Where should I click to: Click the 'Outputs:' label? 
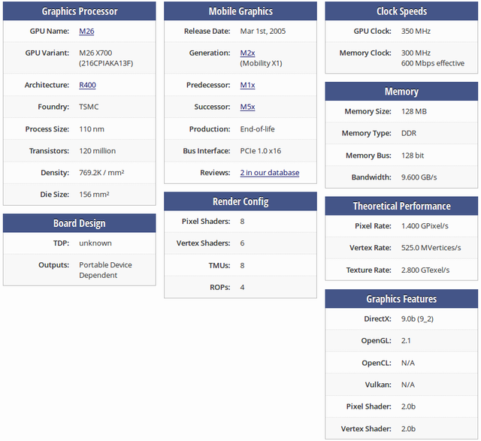click(x=53, y=265)
